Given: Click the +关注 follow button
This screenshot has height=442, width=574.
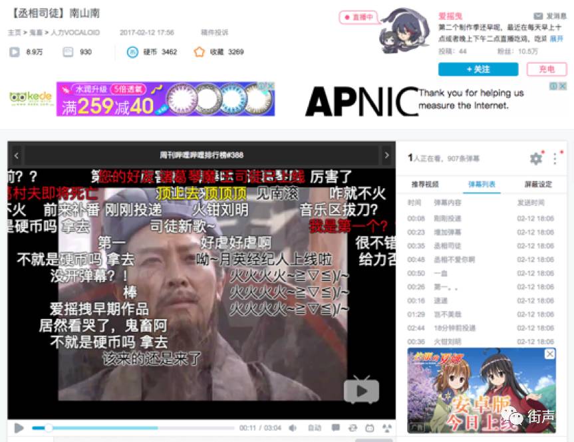Looking at the screenshot, I should coord(478,70).
